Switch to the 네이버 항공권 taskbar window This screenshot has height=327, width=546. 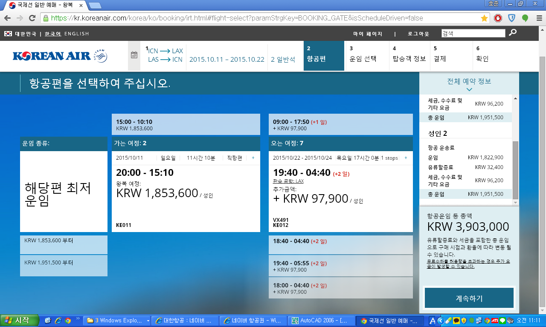click(x=253, y=321)
